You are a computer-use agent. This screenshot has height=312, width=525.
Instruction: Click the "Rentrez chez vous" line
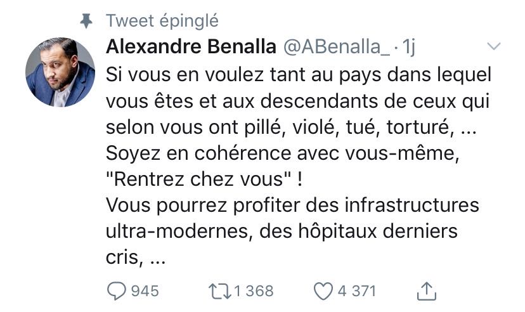tap(204, 179)
